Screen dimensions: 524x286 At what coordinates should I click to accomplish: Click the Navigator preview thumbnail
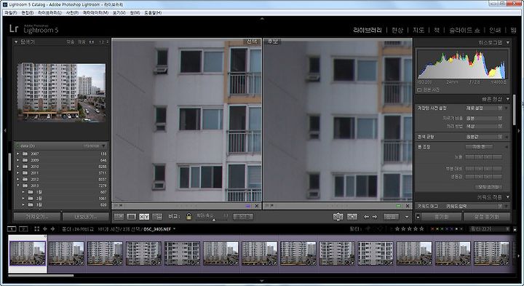click(61, 92)
